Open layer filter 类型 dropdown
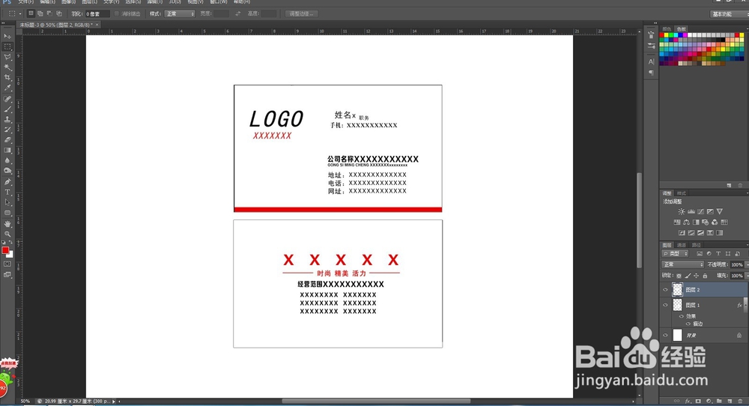Screen dimensions: 749x406 tap(675, 254)
